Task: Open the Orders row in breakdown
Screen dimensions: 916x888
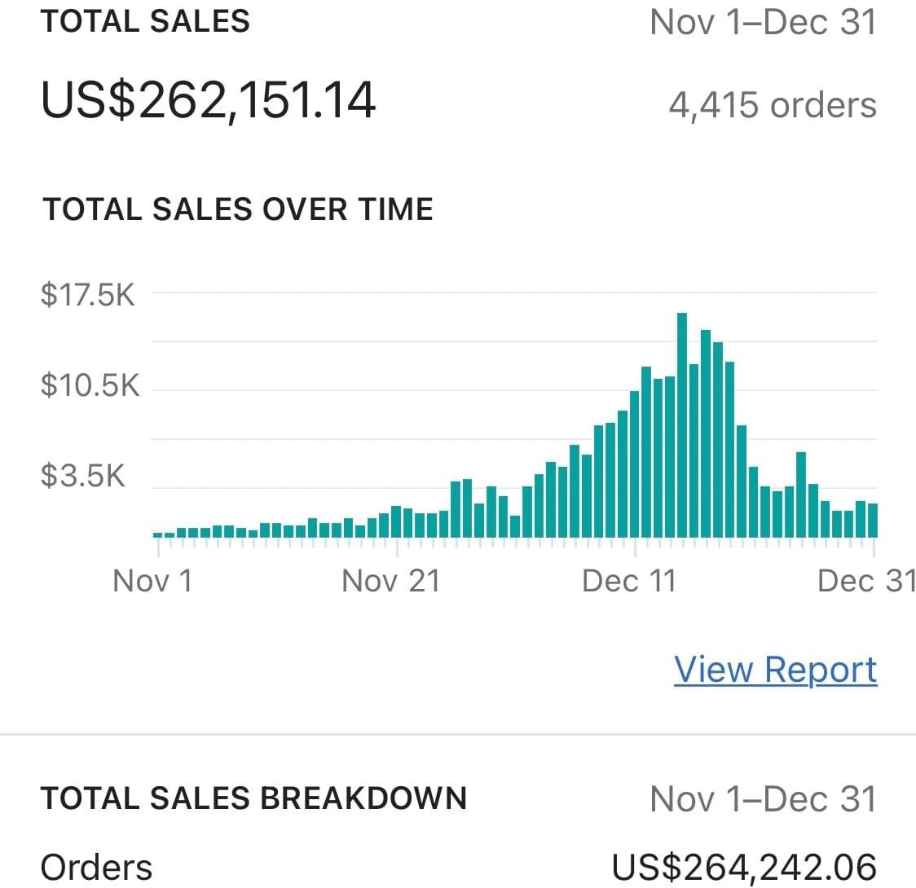Action: click(96, 868)
